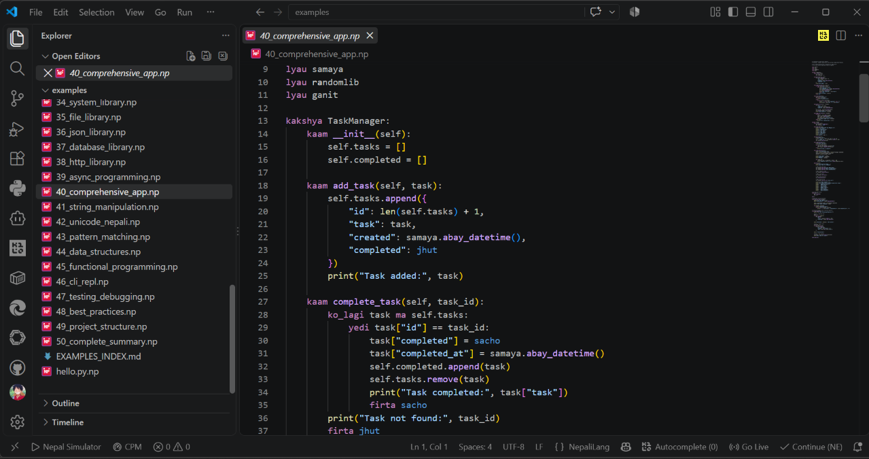Open the Run and Debug view
Image resolution: width=869 pixels, height=459 pixels.
point(18,129)
